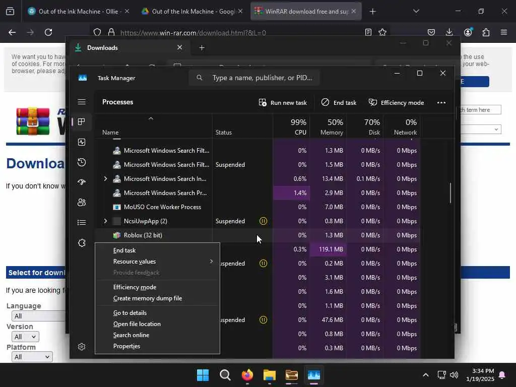Bookmark the page with star icon

coord(382,32)
